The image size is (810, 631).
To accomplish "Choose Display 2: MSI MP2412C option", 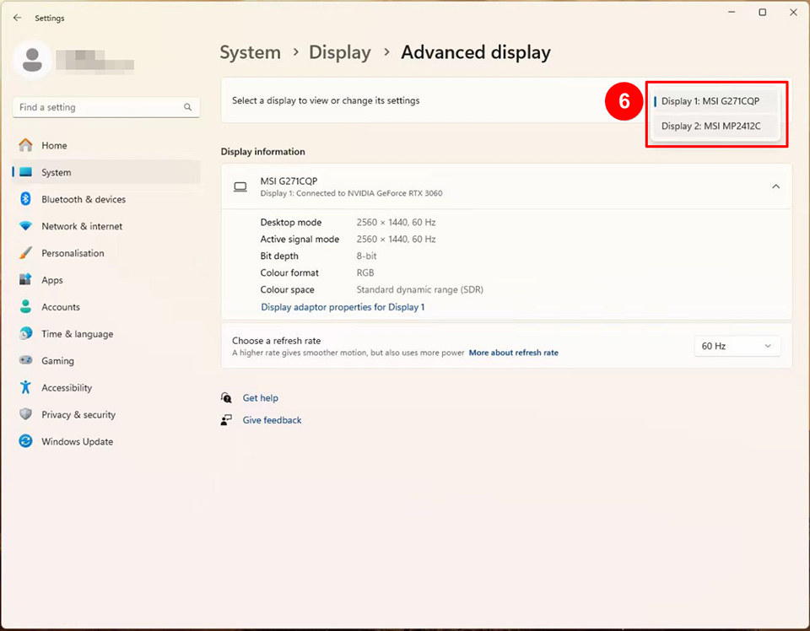I will [x=715, y=126].
